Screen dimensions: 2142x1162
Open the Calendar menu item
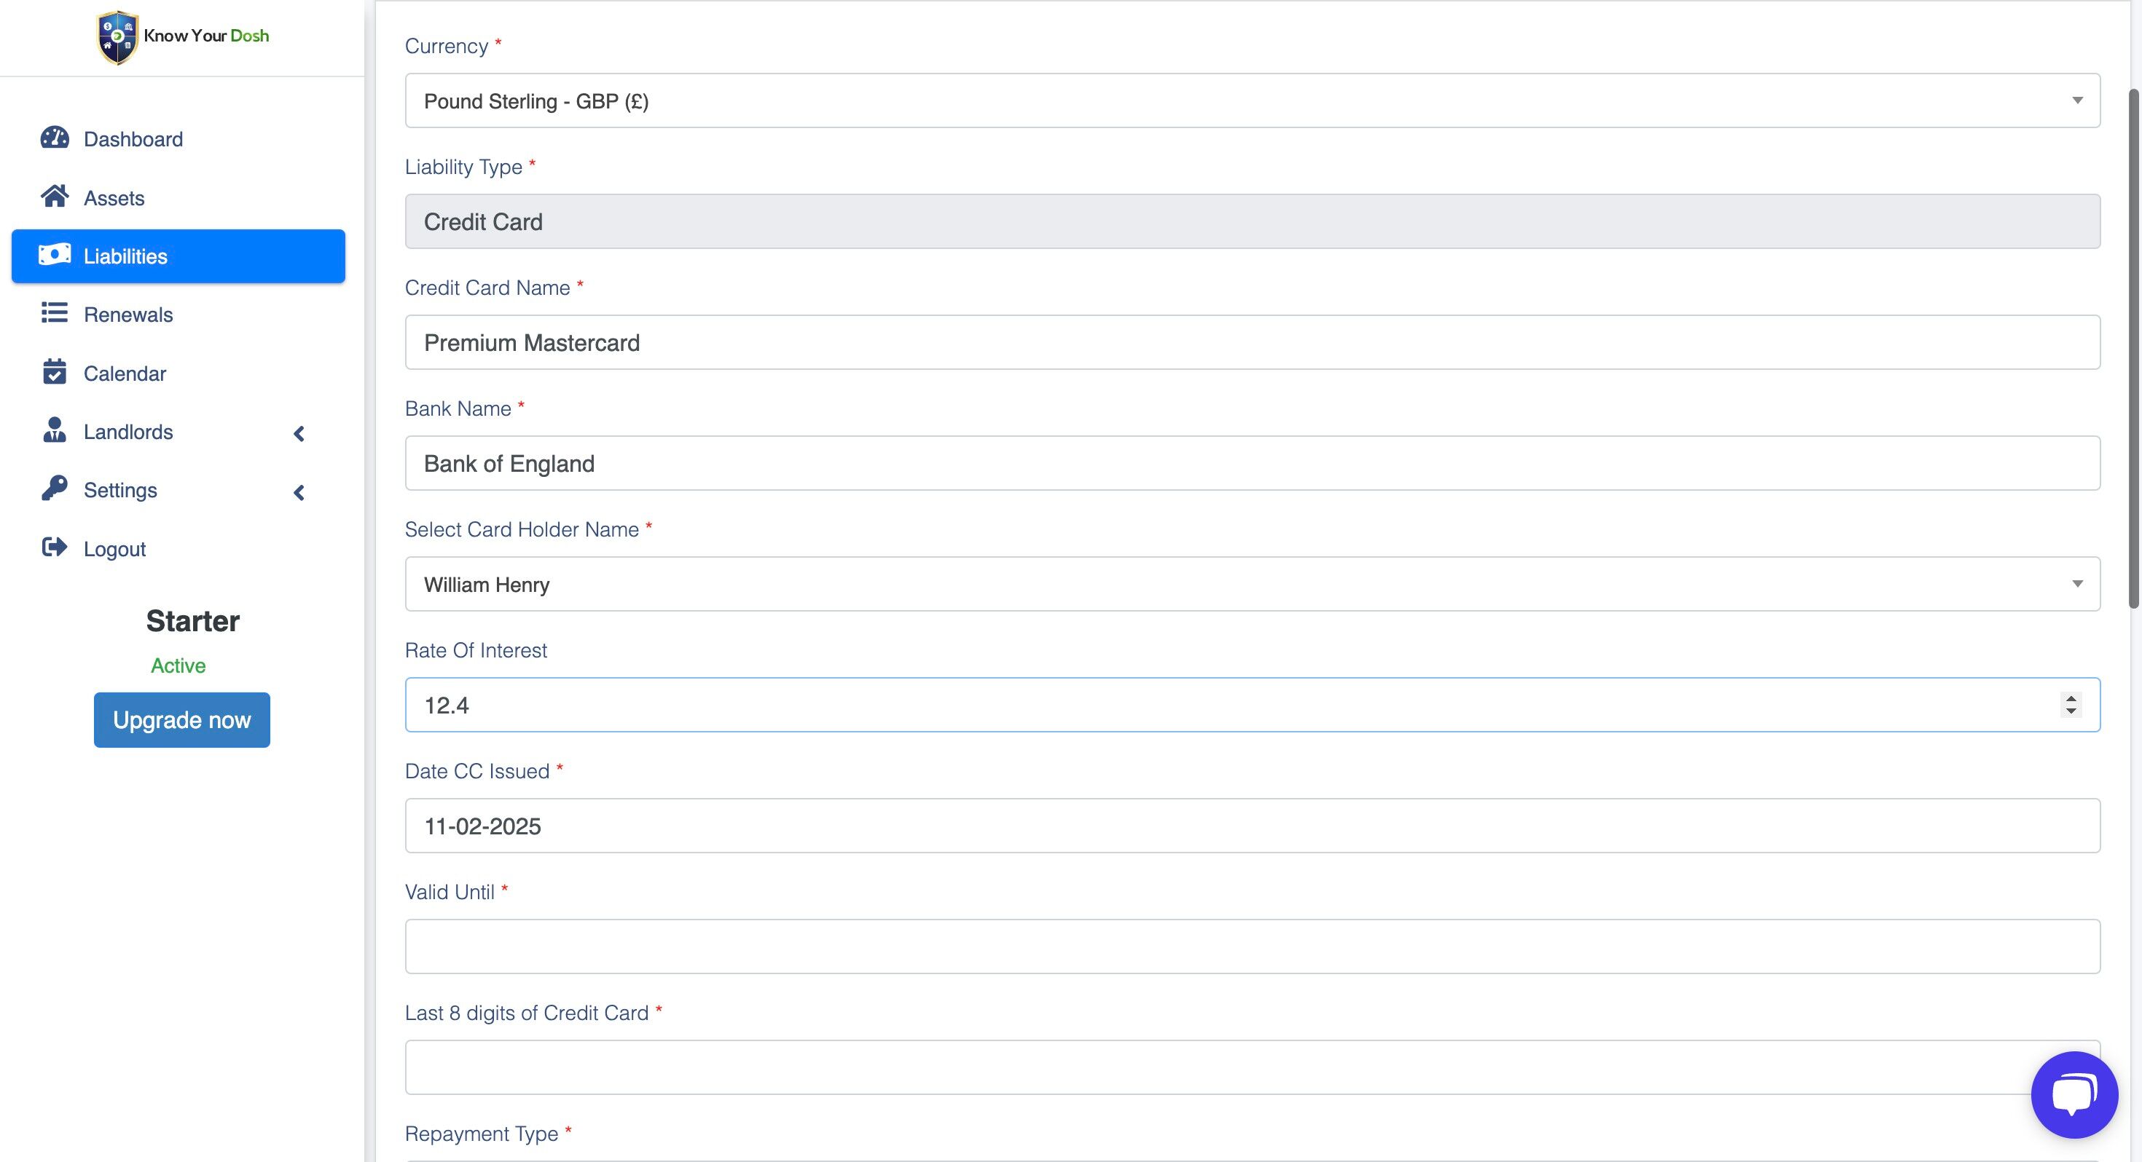click(125, 373)
